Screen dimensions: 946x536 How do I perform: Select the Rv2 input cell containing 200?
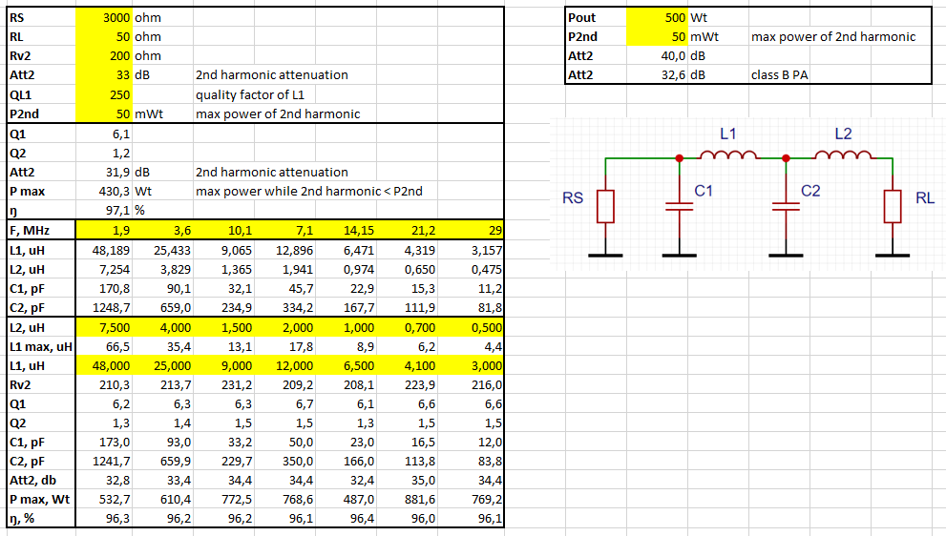(x=102, y=56)
